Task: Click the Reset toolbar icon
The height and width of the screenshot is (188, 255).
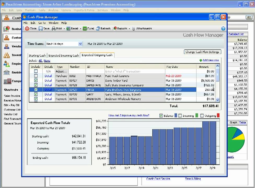Action: click(x=68, y=29)
